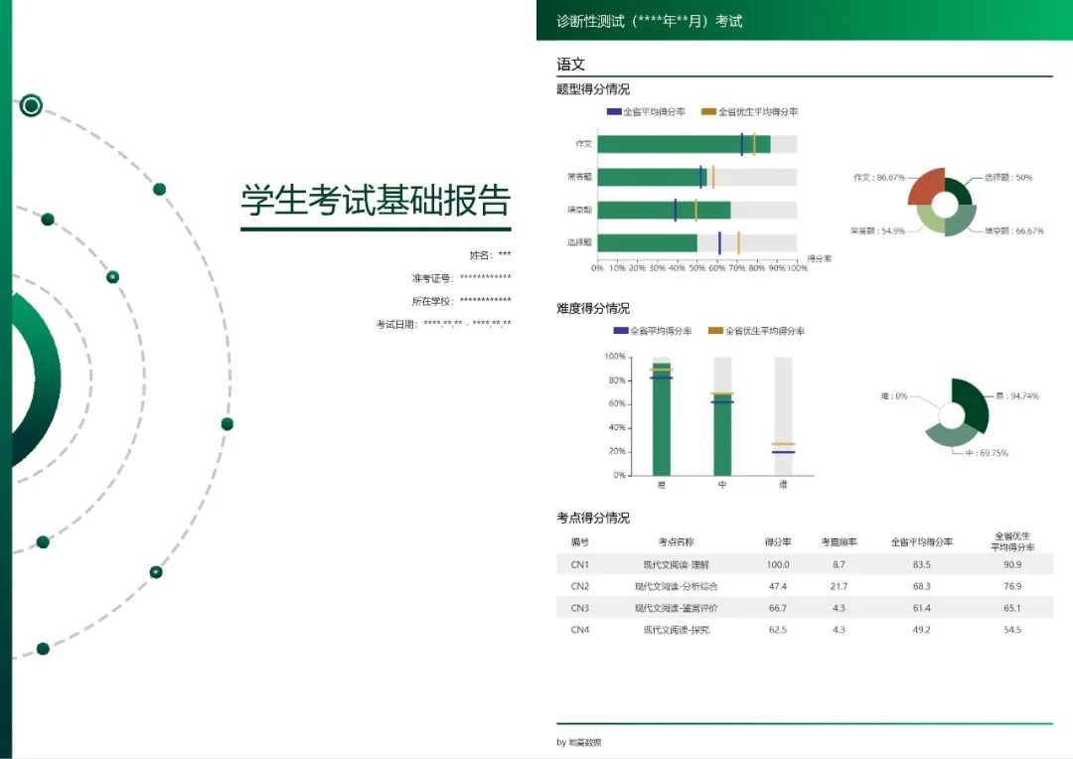1073x759 pixels.
Task: Click the 全省优生平均得分率 table column header
Action: tap(1012, 541)
